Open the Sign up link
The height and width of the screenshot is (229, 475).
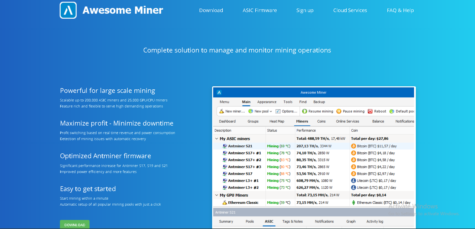(305, 10)
